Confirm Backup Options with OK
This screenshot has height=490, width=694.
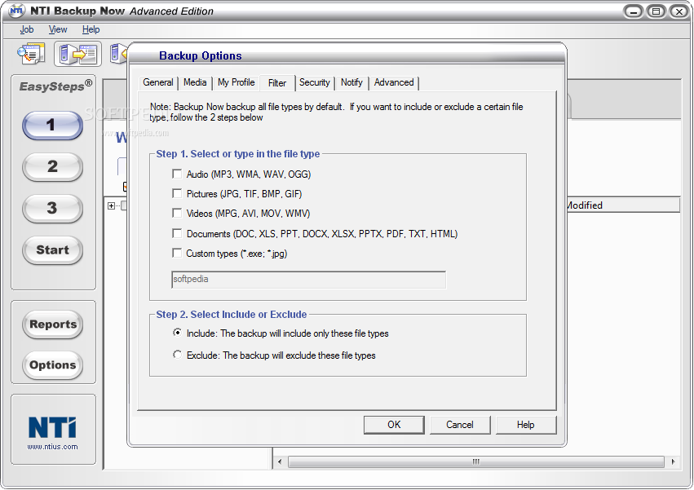(394, 425)
